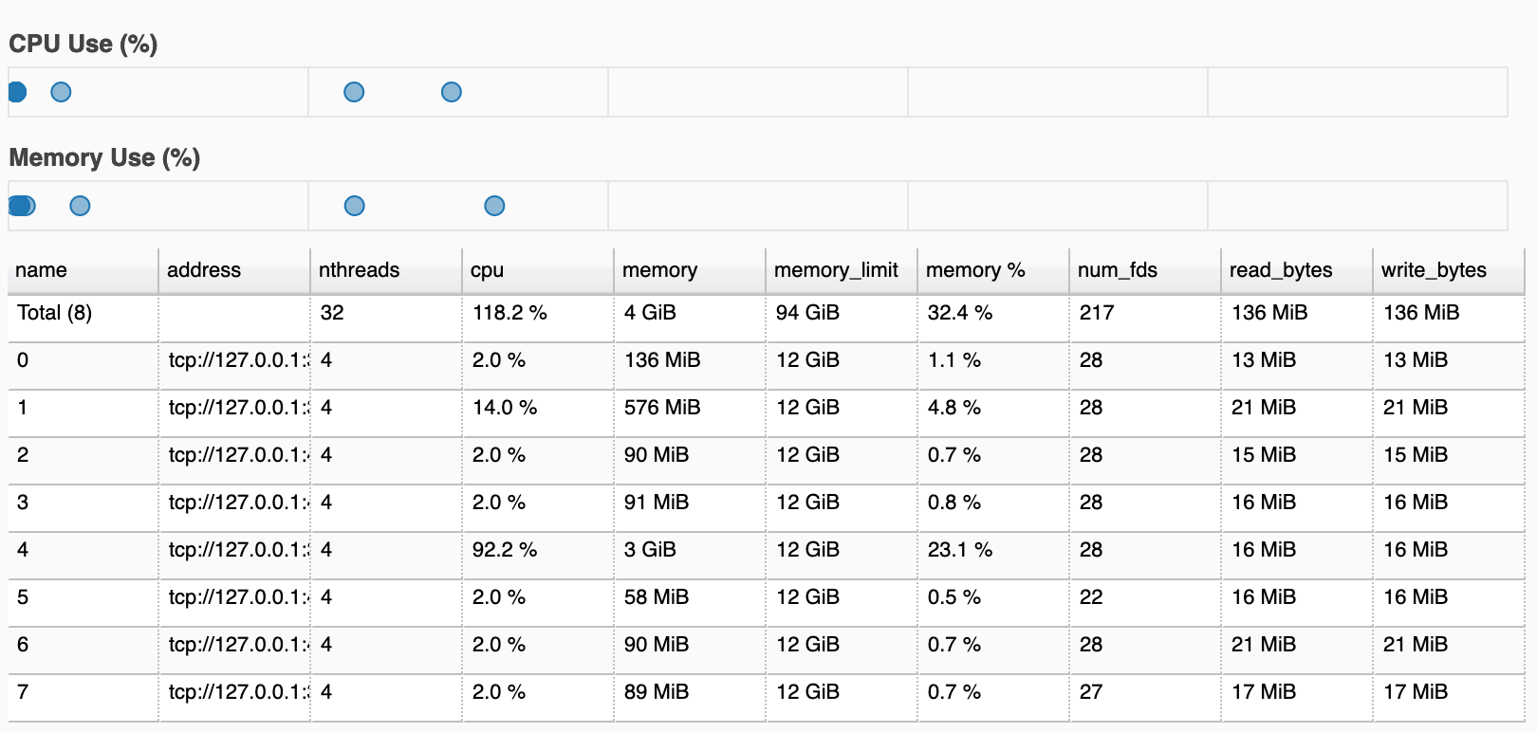Select the Total (8) summary row
This screenshot has height=732, width=1537.
tap(55, 313)
